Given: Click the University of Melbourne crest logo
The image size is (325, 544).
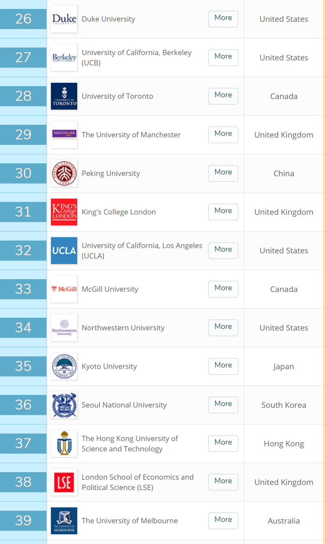Looking at the screenshot, I should tap(64, 521).
